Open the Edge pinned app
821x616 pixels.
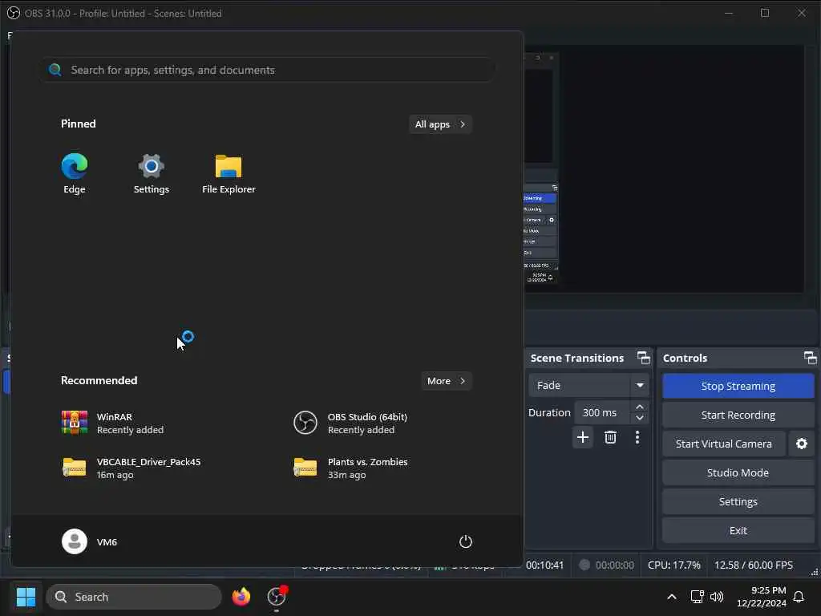tap(75, 173)
